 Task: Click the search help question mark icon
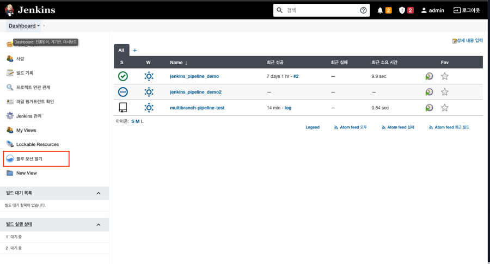point(364,10)
